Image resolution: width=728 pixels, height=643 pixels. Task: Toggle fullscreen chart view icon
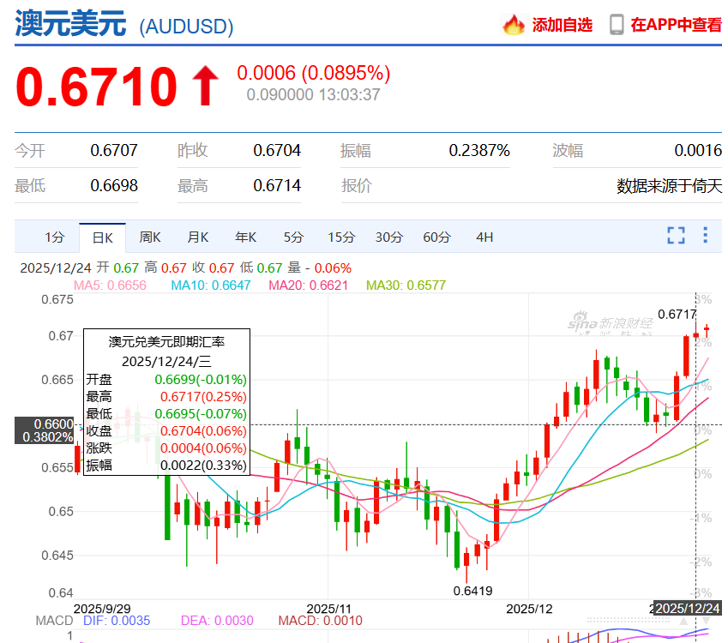tap(676, 236)
